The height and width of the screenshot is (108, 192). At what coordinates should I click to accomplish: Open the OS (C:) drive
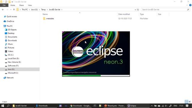pos(11,55)
